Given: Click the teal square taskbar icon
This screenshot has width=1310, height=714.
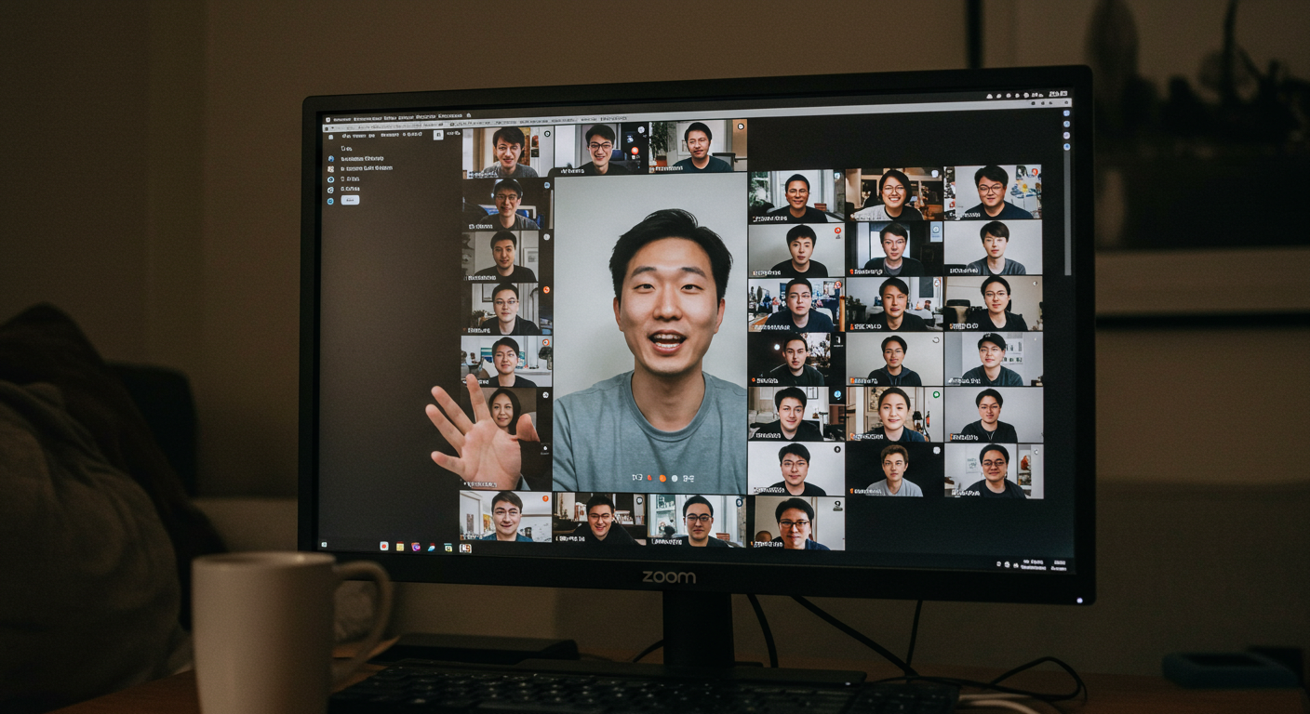Looking at the screenshot, I should 448,548.
